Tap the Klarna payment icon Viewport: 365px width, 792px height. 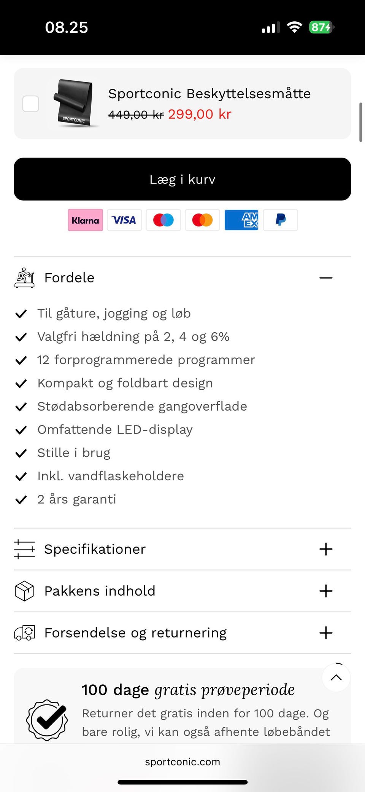85,220
